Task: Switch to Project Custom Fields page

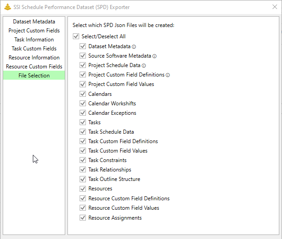Action: coord(34,31)
